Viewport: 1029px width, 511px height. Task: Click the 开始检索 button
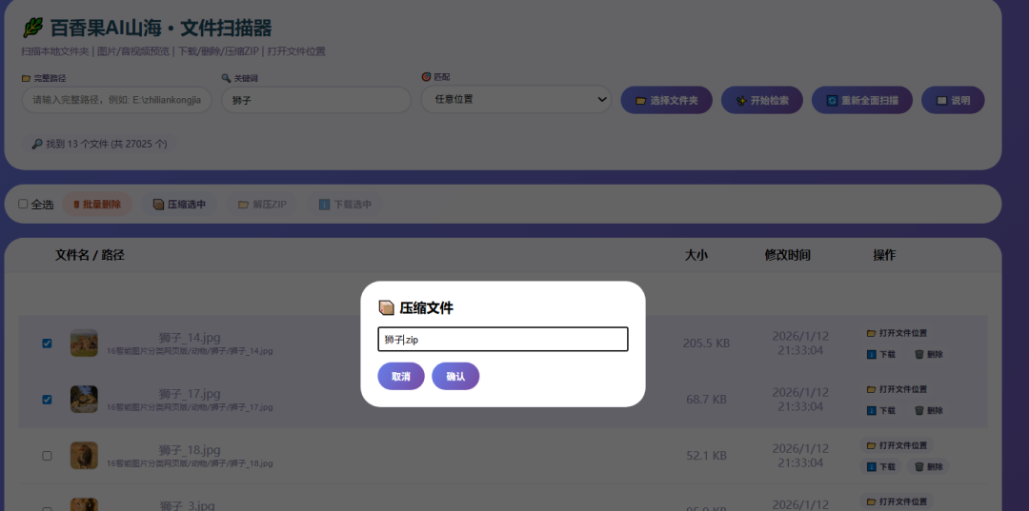point(762,100)
